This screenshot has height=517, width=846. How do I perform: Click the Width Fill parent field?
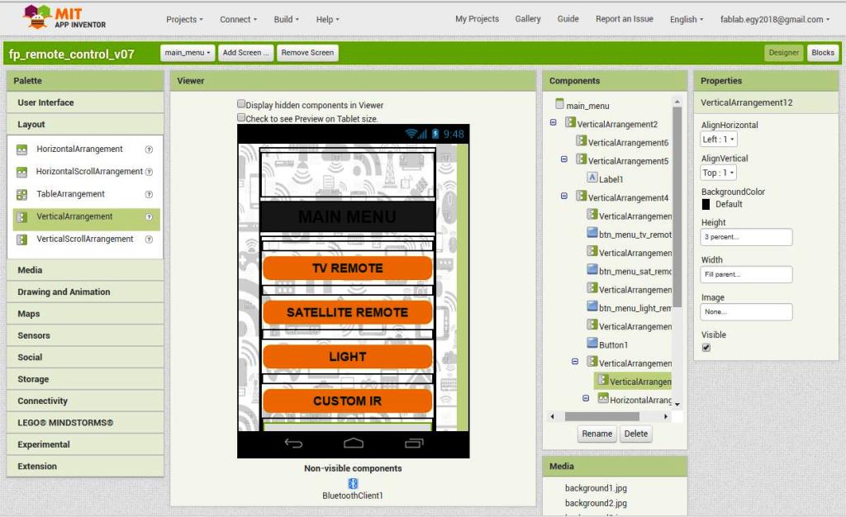click(x=747, y=274)
